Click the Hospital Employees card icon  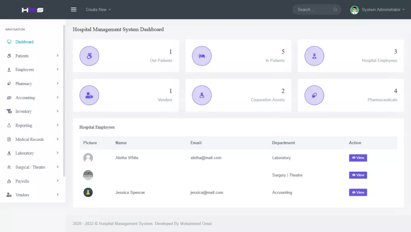(314, 56)
